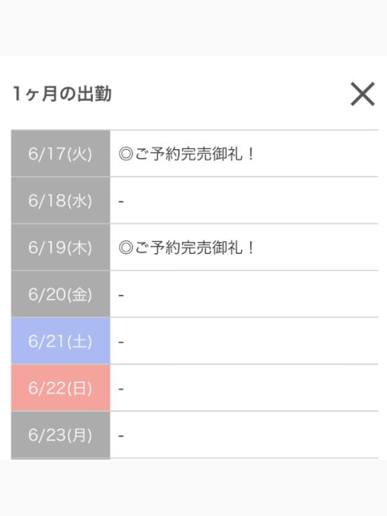Screen dimensions: 387x516
Task: Select the 6/23(月) date cell
Action: tap(60, 435)
